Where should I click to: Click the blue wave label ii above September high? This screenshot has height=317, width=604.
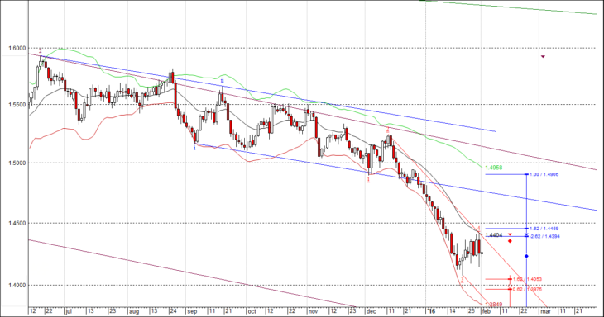pos(222,80)
